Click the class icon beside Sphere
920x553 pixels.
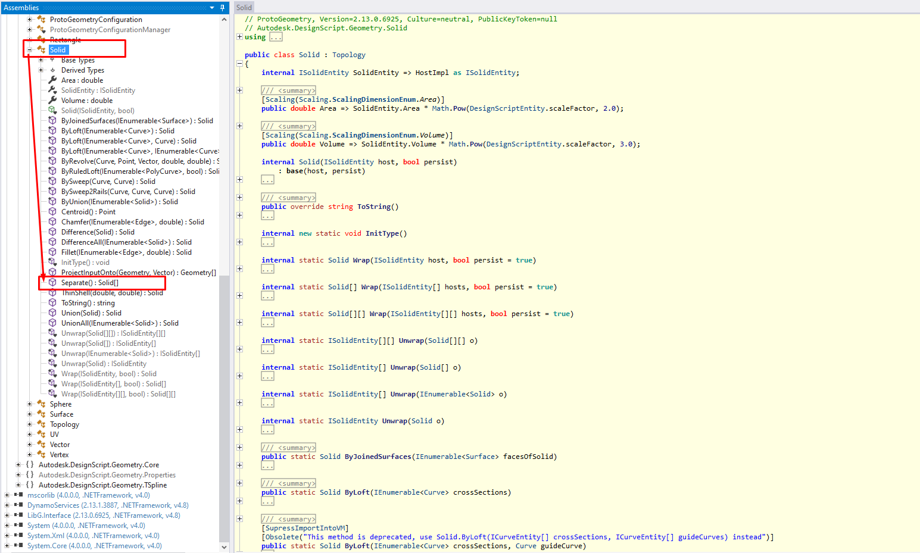pyautogui.click(x=41, y=404)
